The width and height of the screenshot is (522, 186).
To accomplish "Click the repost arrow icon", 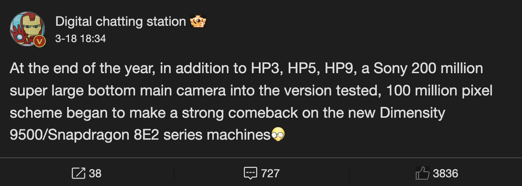I will (78, 173).
